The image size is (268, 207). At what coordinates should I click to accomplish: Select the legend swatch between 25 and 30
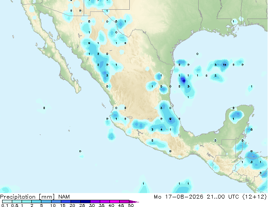click(x=85, y=202)
